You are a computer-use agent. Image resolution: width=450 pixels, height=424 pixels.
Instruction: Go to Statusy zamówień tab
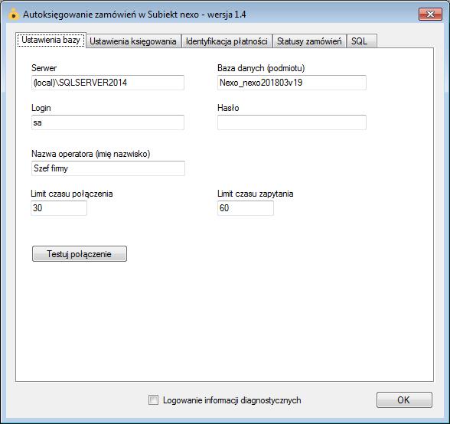click(x=309, y=41)
